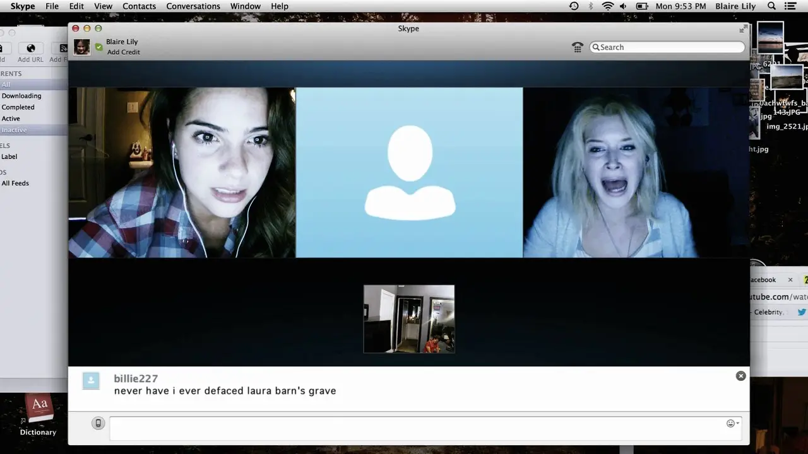Screen dimensions: 808x454
Task: Click the Add Credit link
Action: coord(124,52)
